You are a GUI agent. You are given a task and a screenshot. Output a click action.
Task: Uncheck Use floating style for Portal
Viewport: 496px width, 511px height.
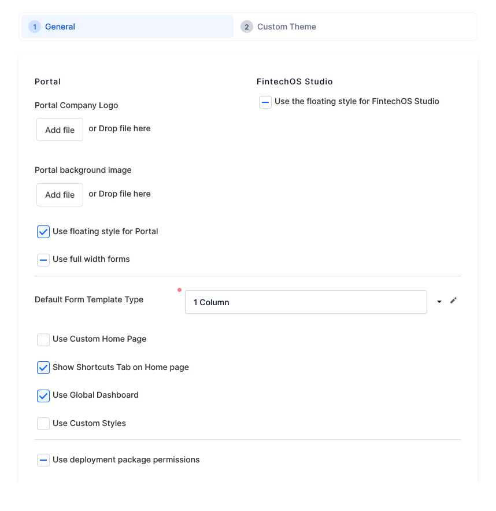tap(43, 232)
